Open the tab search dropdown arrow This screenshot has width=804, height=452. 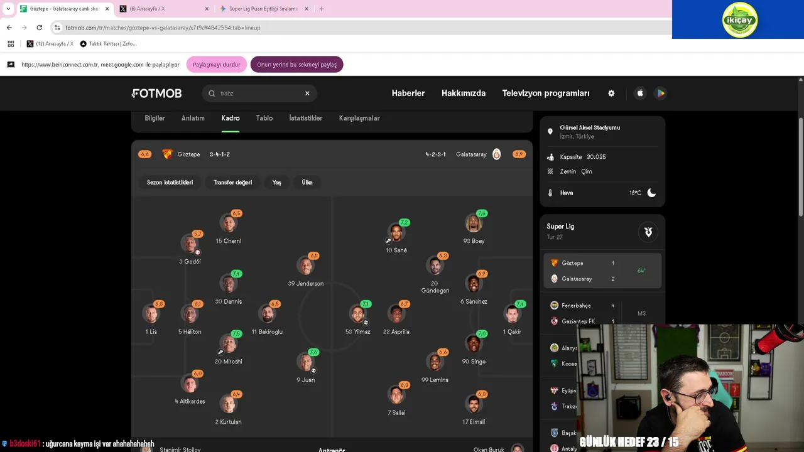(x=8, y=9)
